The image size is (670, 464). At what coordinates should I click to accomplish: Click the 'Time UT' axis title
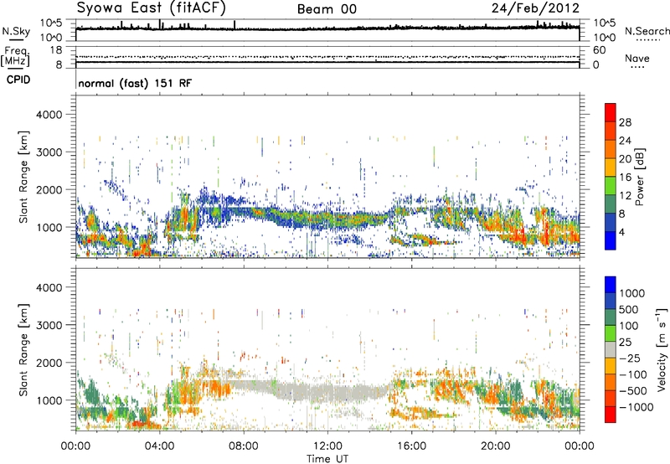pos(327,459)
